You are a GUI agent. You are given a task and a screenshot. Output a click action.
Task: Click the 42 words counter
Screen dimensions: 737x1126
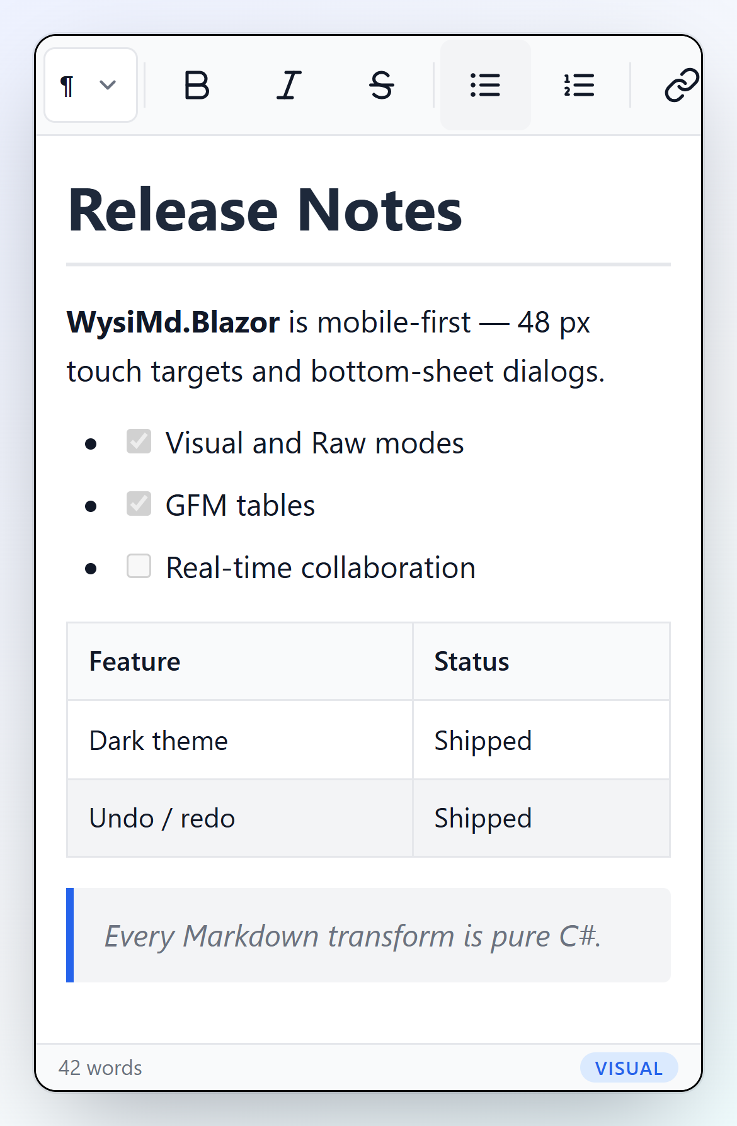pyautogui.click(x=100, y=1068)
